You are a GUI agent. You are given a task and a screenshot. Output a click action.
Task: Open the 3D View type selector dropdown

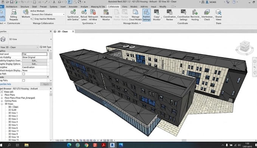point(51,39)
